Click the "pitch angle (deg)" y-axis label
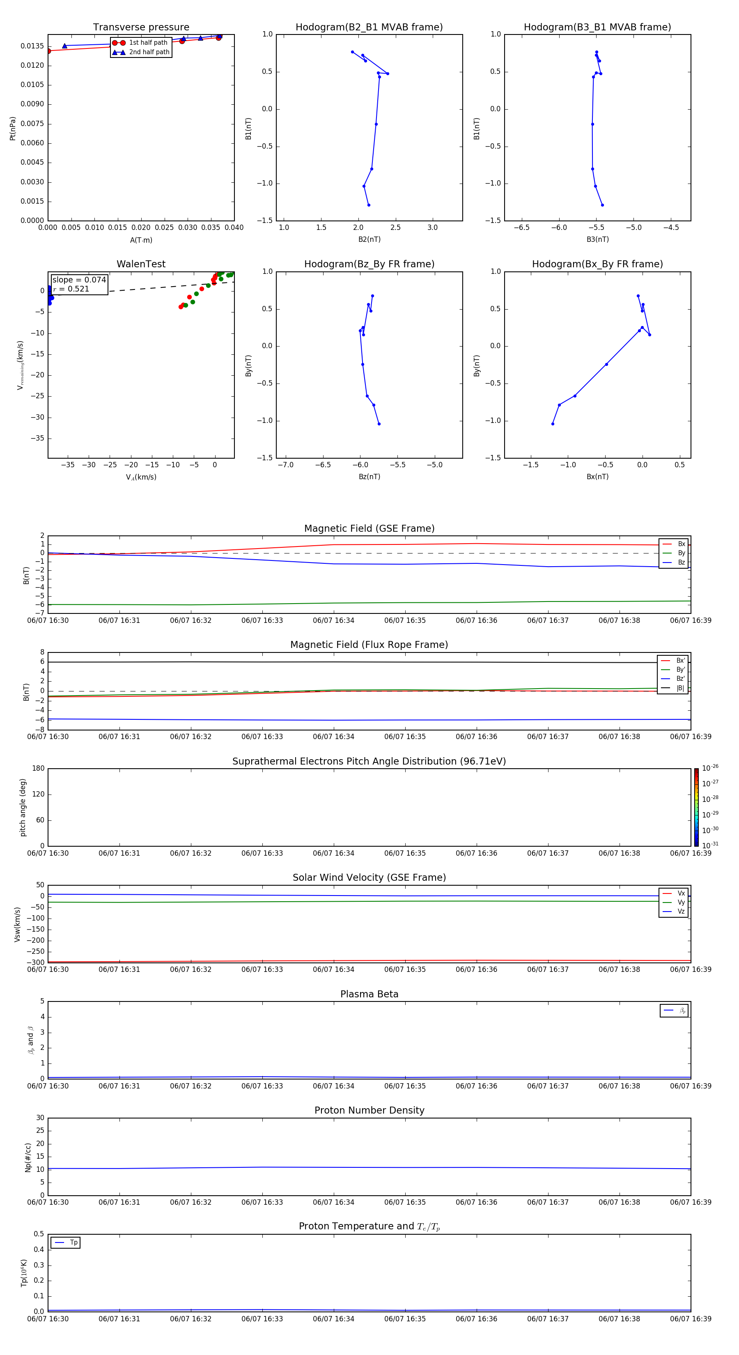Viewport: 739px width, 1355px height. 23,807
